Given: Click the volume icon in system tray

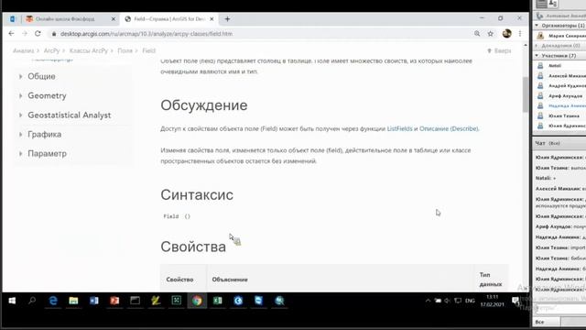Looking at the screenshot, I should click(x=448, y=301).
